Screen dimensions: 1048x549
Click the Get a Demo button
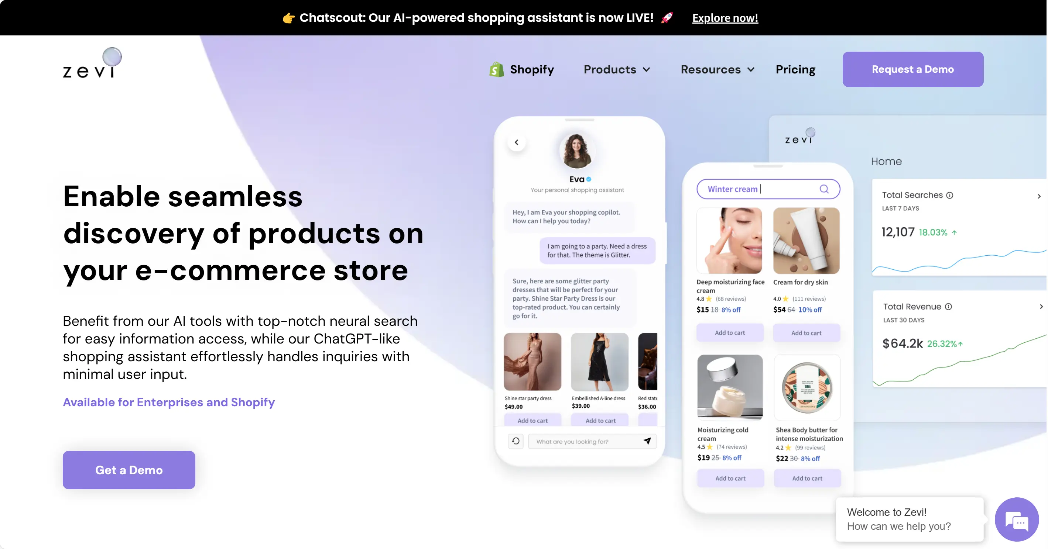pos(129,470)
